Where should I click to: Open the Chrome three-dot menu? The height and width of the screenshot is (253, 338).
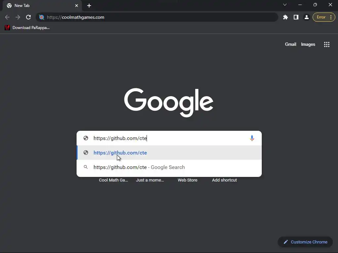click(331, 17)
